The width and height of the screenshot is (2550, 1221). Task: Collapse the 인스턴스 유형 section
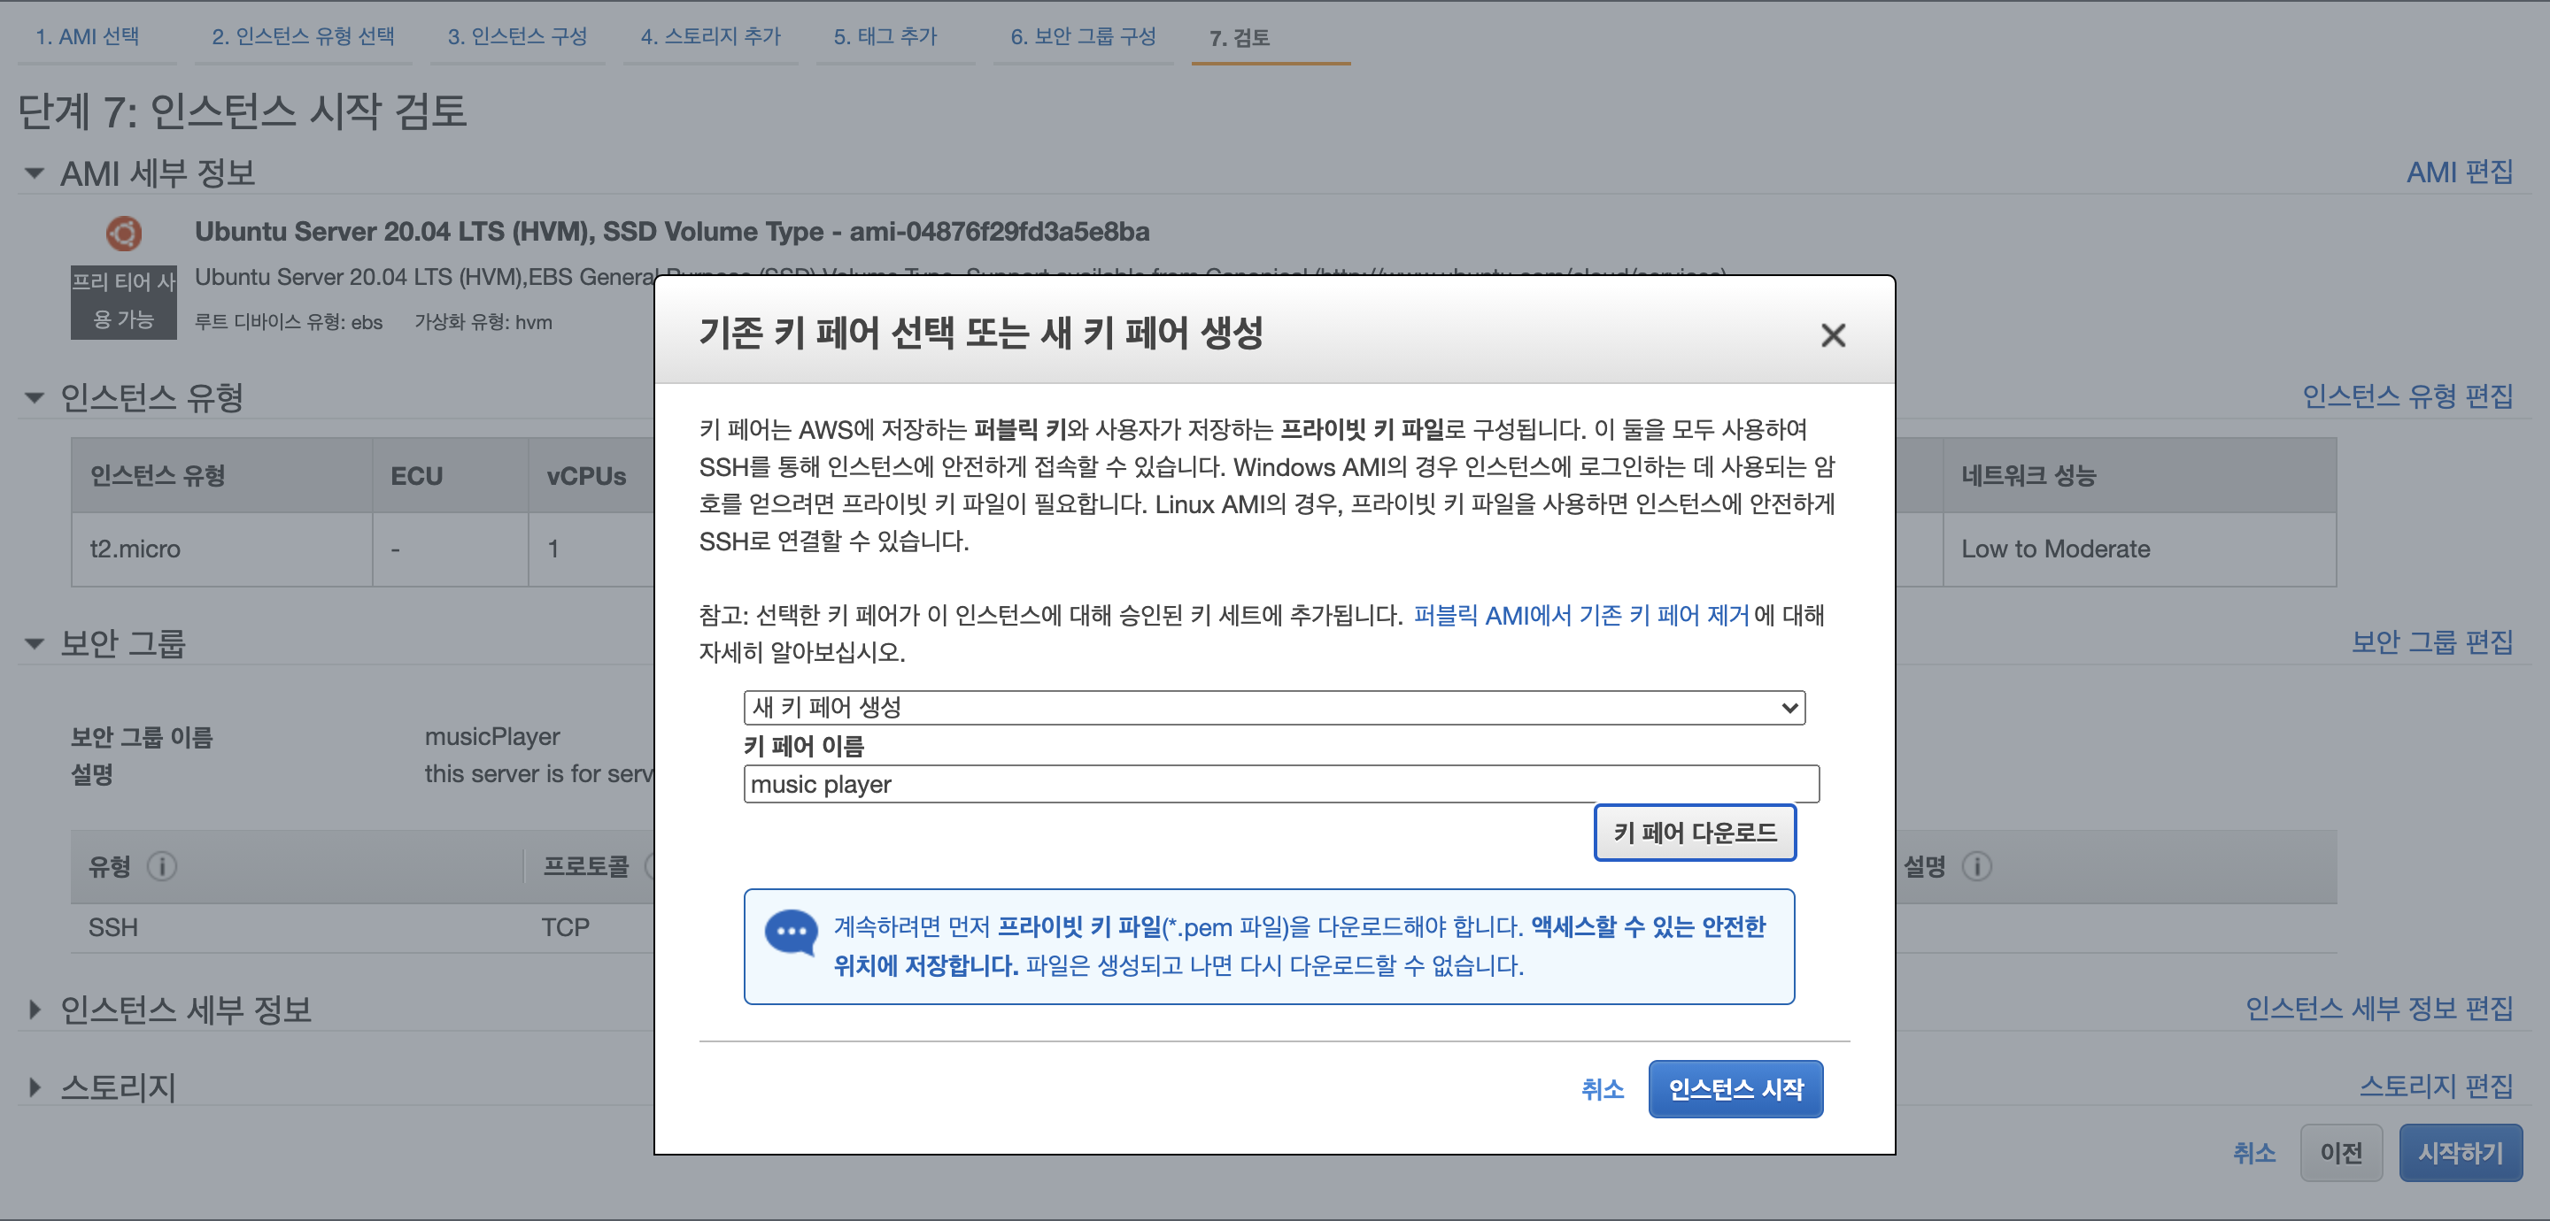tap(35, 398)
